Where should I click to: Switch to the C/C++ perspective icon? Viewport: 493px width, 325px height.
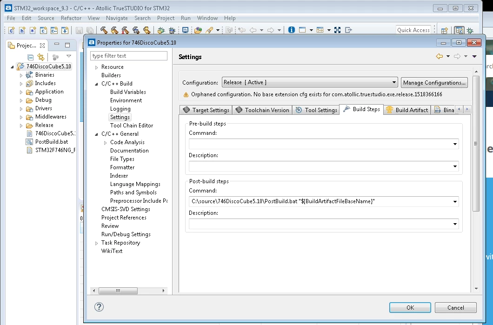tap(460, 31)
